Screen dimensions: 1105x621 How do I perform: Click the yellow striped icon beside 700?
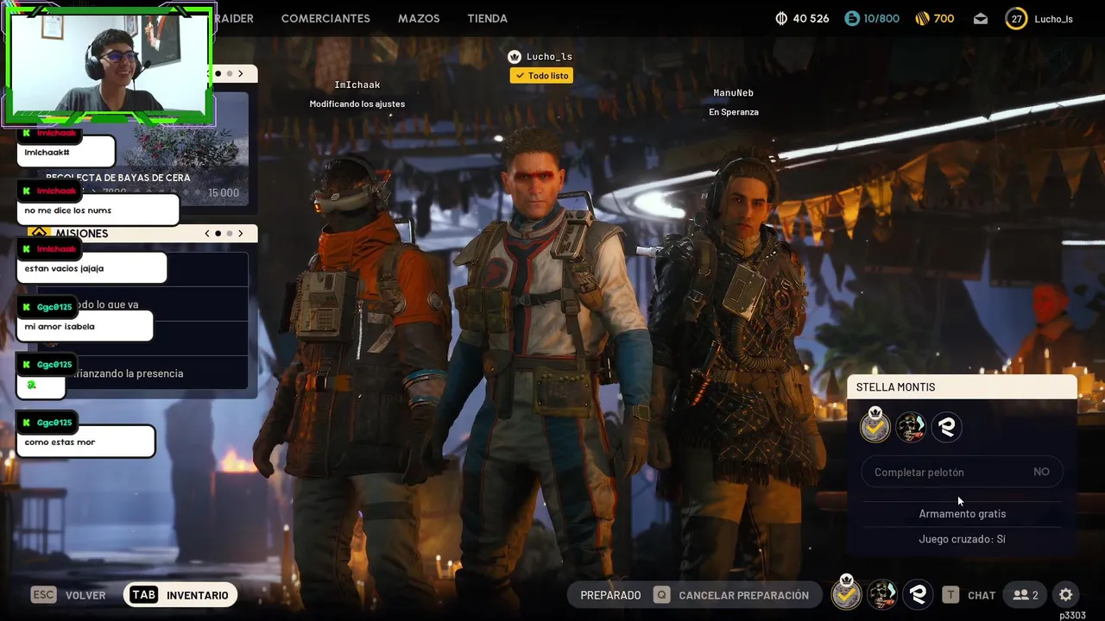tap(921, 18)
